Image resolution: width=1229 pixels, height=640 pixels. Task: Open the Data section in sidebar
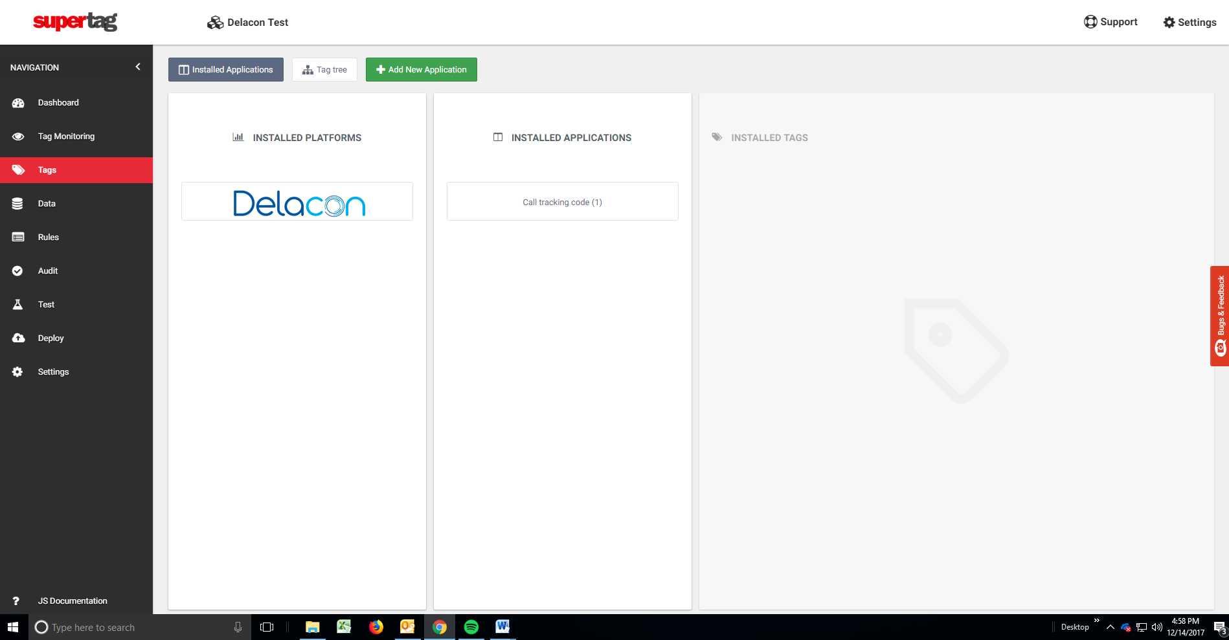pyautogui.click(x=76, y=204)
